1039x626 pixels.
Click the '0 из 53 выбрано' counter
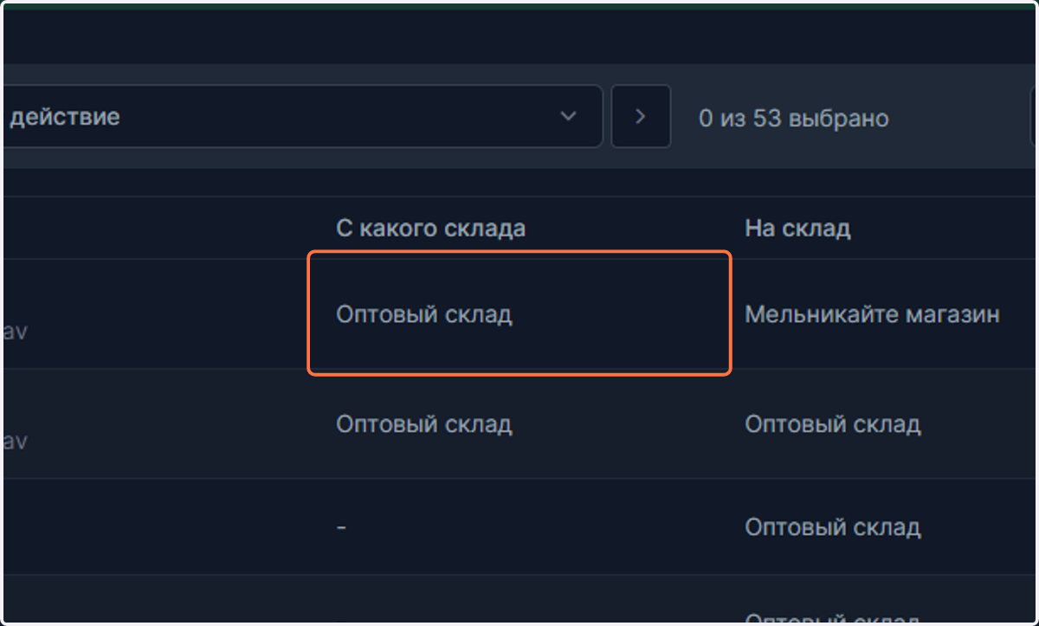pyautogui.click(x=794, y=118)
